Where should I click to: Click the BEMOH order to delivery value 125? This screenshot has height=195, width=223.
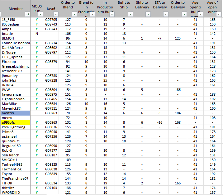178,38
